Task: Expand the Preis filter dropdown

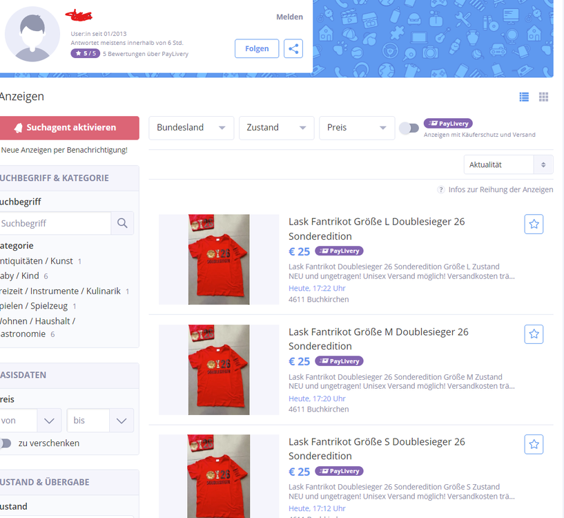Action: click(357, 128)
